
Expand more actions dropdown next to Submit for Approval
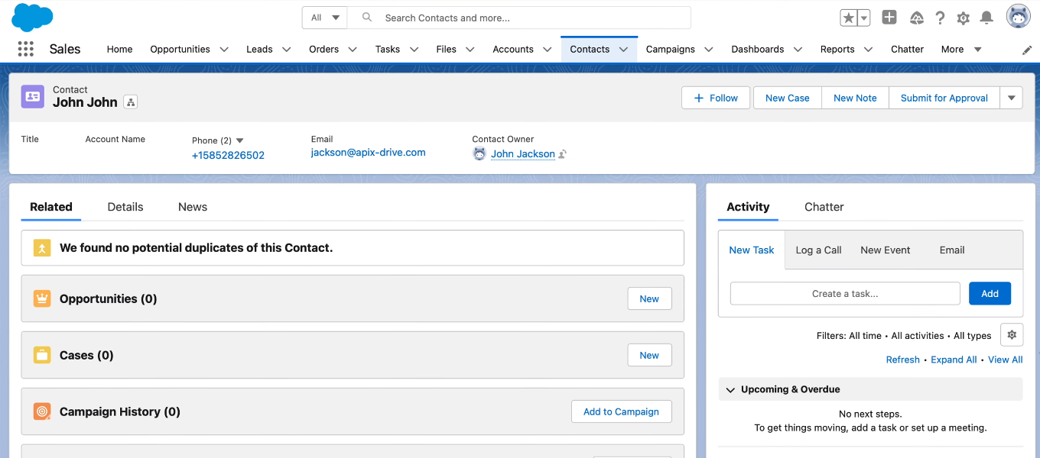click(x=1011, y=98)
